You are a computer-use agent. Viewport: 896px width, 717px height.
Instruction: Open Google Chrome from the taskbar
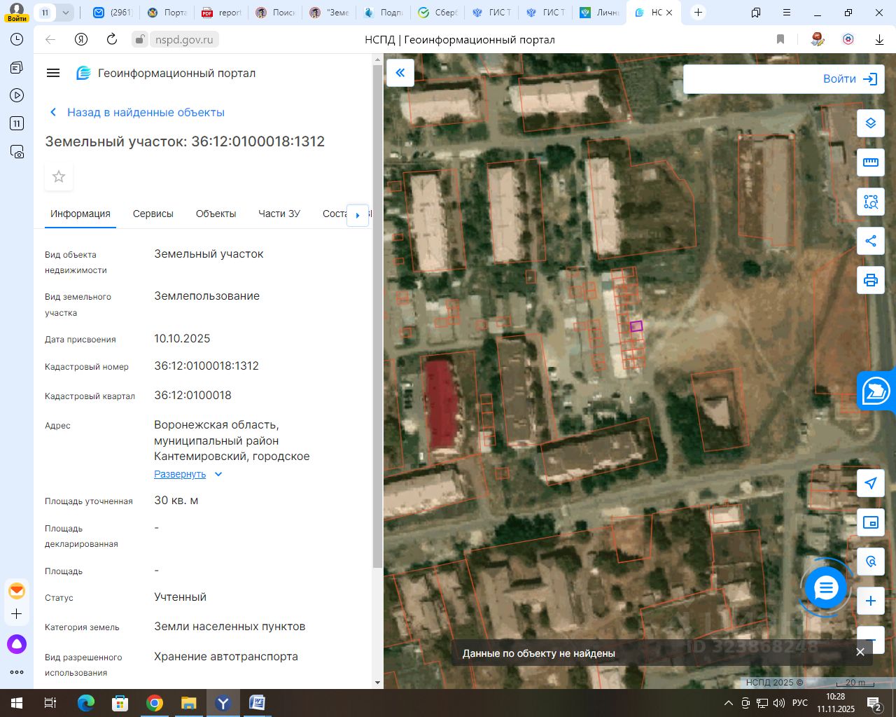pos(155,703)
